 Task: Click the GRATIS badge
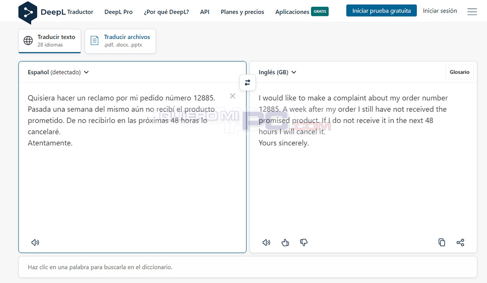[x=320, y=12]
